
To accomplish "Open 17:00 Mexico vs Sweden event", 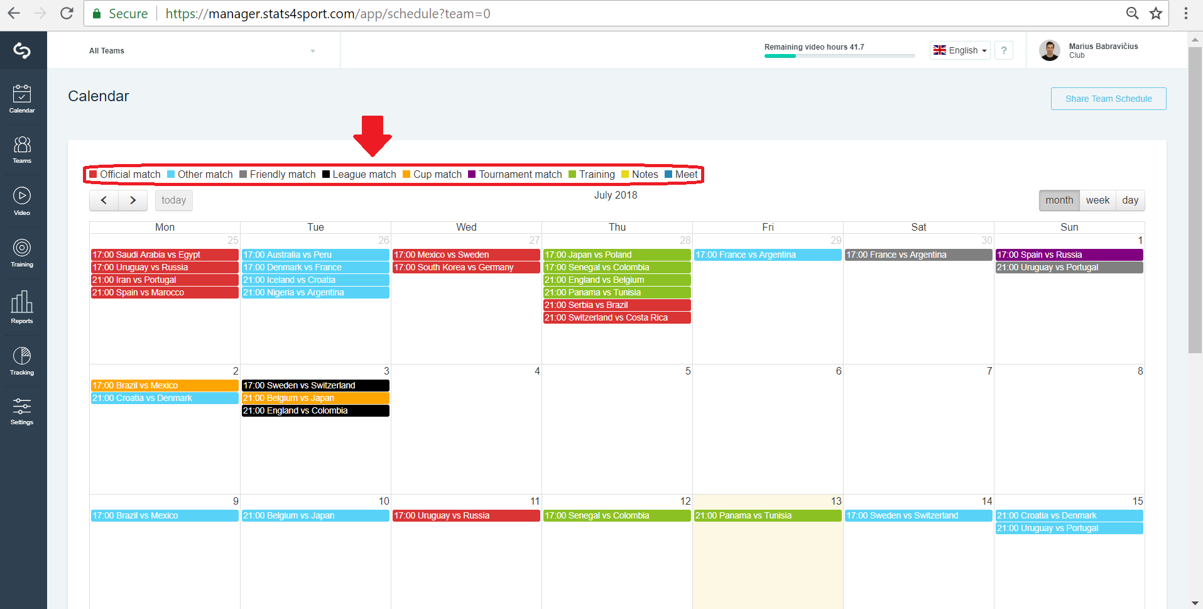I will point(466,255).
